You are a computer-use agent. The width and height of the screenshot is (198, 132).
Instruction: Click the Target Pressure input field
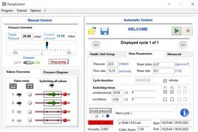click(x=27, y=36)
